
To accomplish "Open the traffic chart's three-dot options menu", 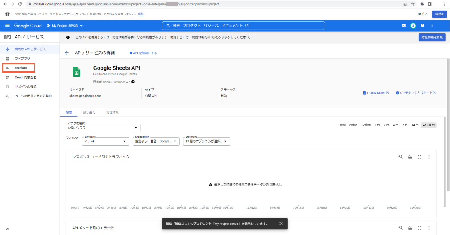I will (x=429, y=157).
